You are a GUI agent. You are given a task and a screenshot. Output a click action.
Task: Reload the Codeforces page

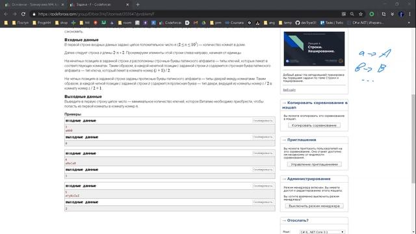(x=23, y=14)
